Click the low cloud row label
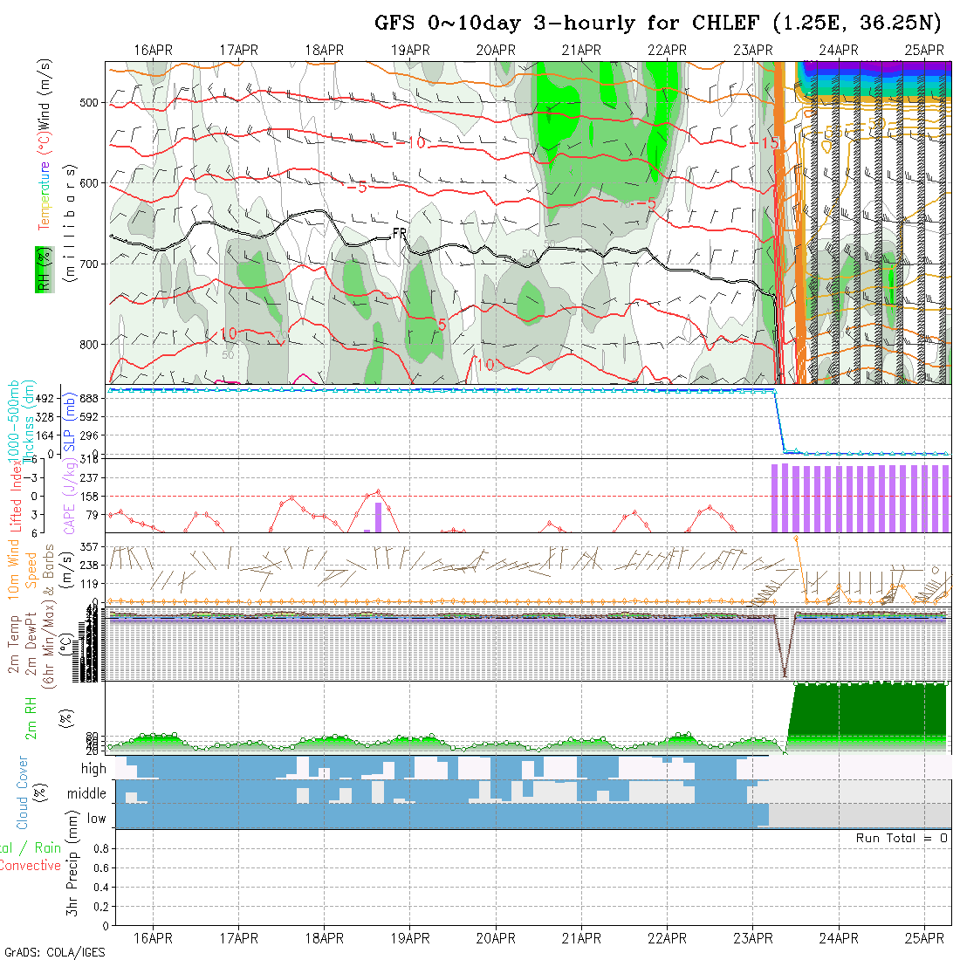The height and width of the screenshot is (960, 960). click(97, 819)
